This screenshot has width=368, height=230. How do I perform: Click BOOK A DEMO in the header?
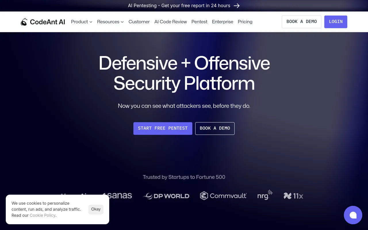coord(302,22)
